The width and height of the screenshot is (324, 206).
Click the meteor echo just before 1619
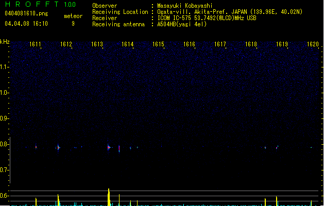coord(277,147)
